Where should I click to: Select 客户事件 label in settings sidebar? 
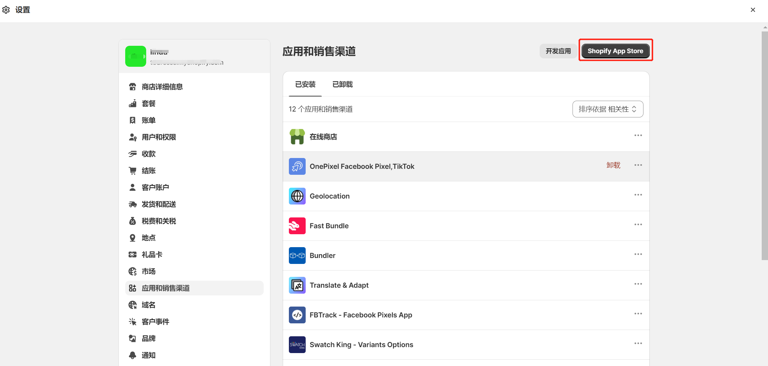click(x=156, y=322)
